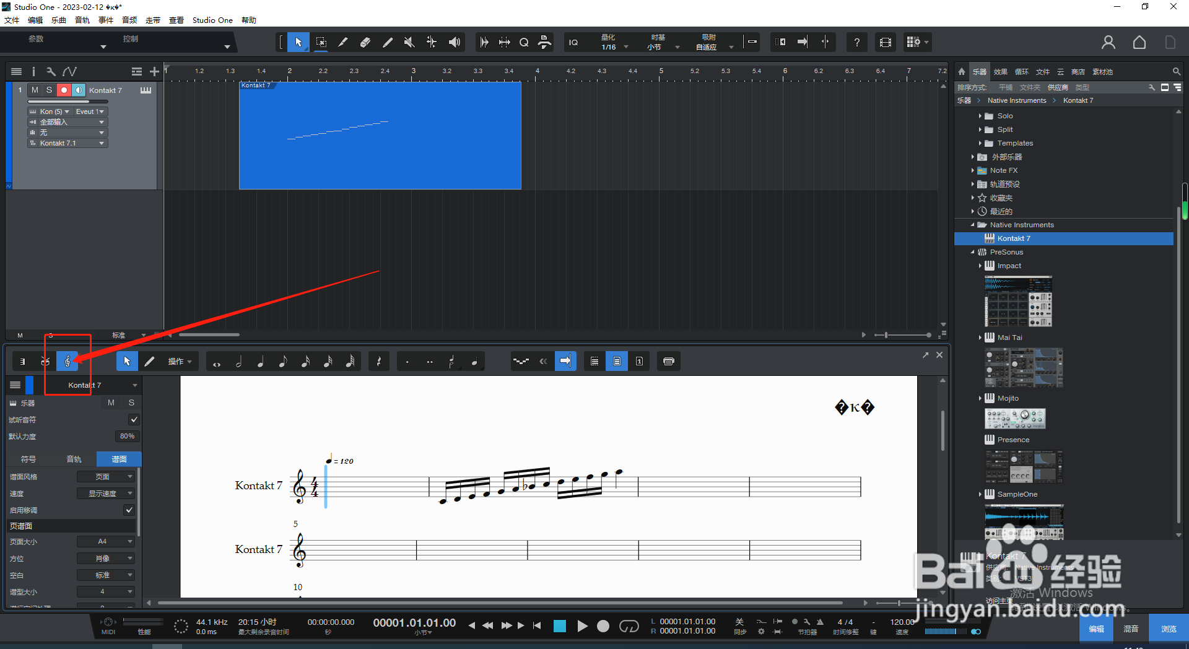1189x649 pixels.
Task: Switch to Effects browser tab
Action: pyautogui.click(x=1001, y=72)
